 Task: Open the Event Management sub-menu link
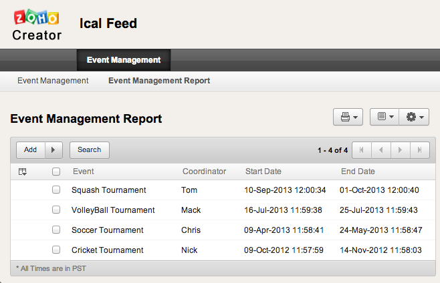53,81
